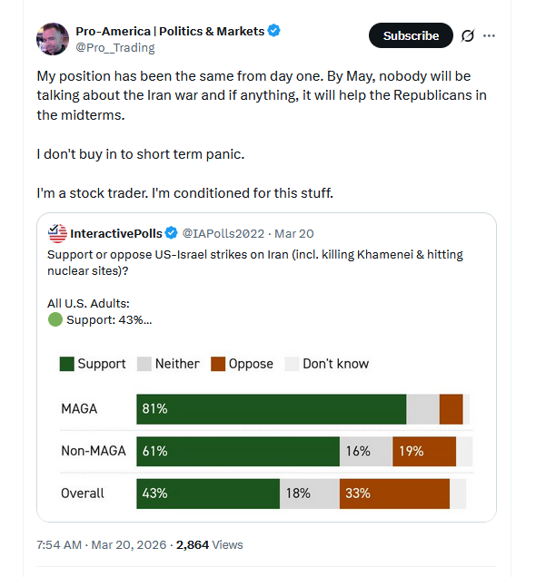Open the @IAPolls2022 handle
This screenshot has width=536, height=577.
tap(223, 234)
